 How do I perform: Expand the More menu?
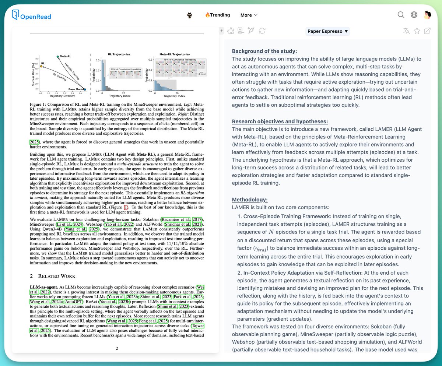coord(249,15)
